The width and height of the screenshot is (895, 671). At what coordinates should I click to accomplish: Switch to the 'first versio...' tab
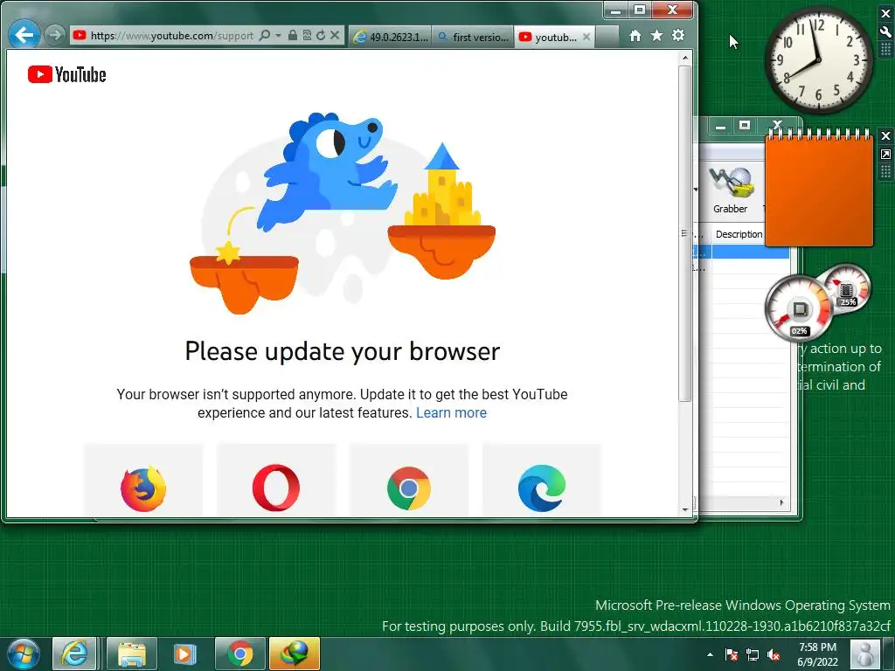click(473, 37)
